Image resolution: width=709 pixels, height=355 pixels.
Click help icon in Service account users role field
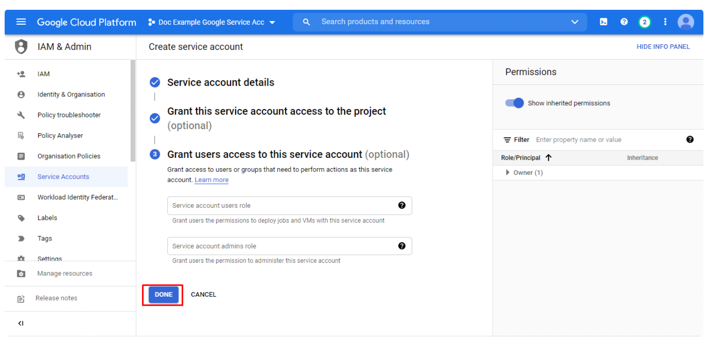(402, 205)
